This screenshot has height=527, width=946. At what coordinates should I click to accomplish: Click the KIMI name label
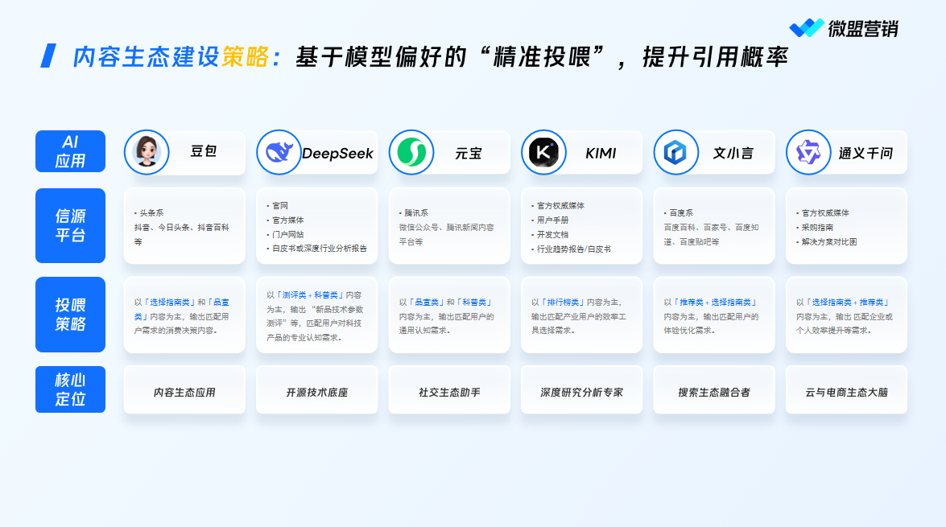coord(601,153)
